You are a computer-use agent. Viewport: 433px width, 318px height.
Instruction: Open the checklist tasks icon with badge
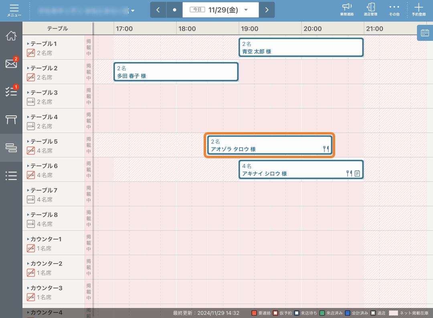click(x=11, y=91)
